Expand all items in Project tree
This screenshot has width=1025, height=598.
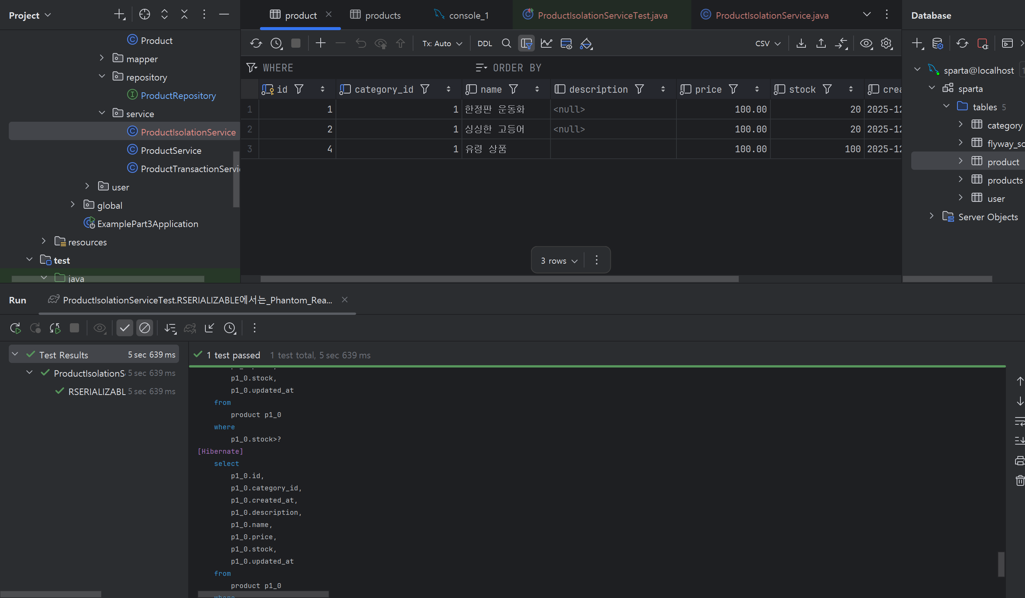click(164, 15)
